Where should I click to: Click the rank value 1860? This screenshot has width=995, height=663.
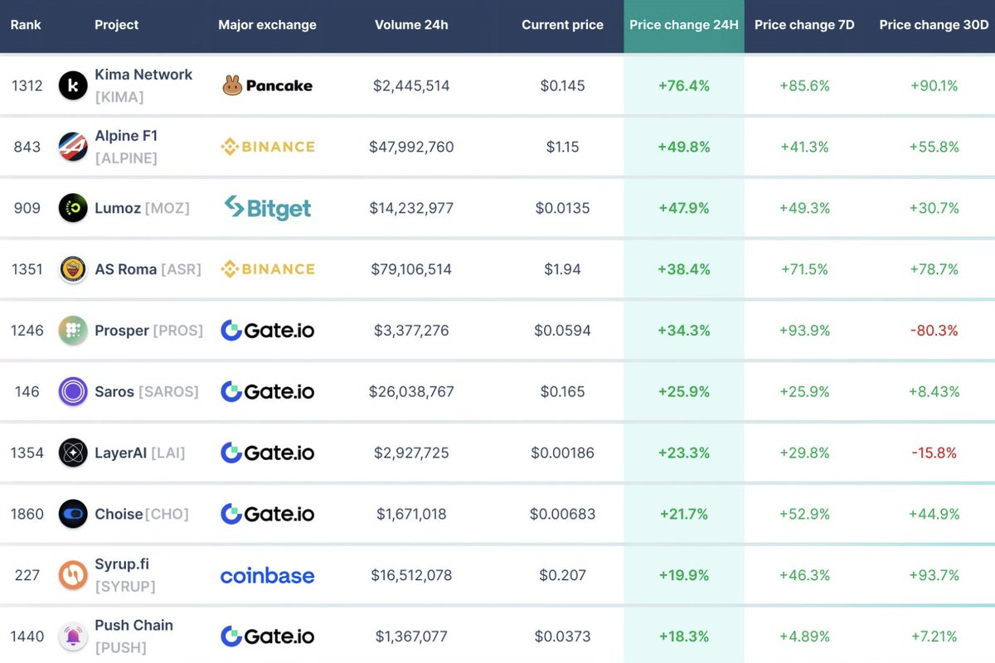(x=27, y=514)
